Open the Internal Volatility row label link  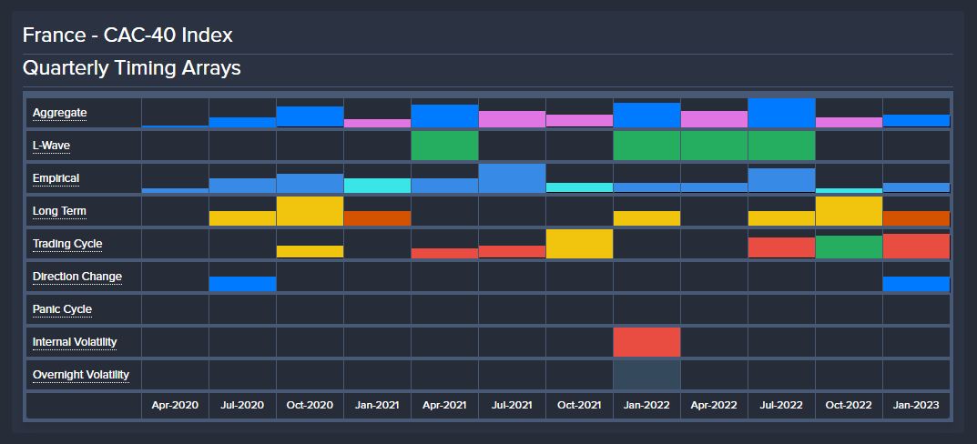coord(75,342)
